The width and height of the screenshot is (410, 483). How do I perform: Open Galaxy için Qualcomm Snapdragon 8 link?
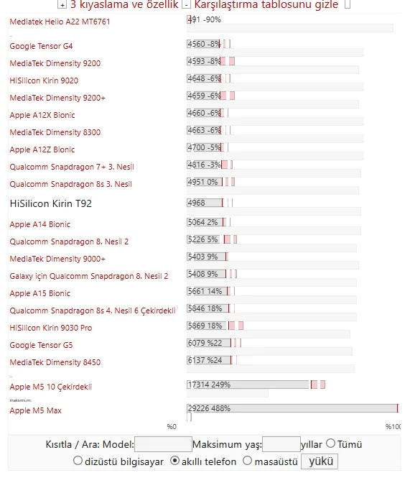[x=89, y=276]
